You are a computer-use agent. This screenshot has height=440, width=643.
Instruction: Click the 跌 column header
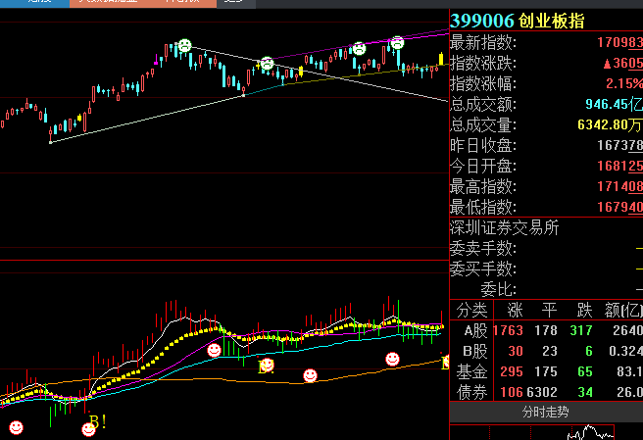pyautogui.click(x=584, y=310)
